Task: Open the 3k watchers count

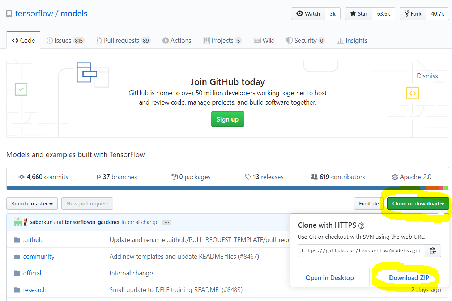Action: pos(333,13)
